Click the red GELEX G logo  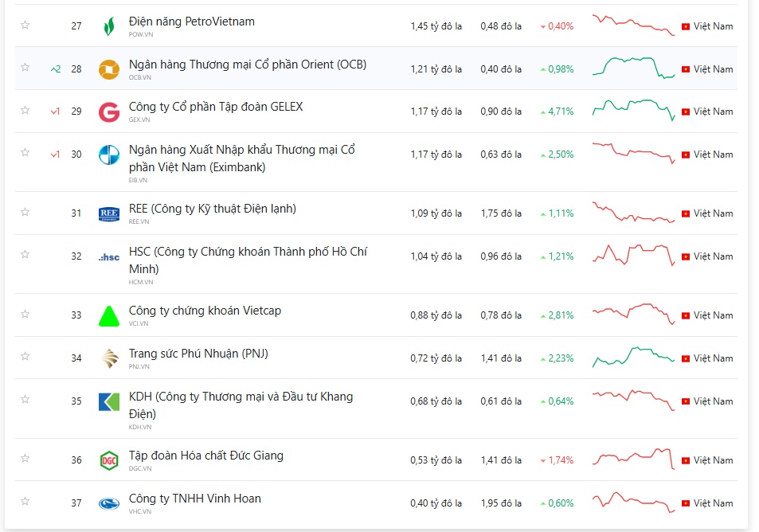pyautogui.click(x=109, y=111)
